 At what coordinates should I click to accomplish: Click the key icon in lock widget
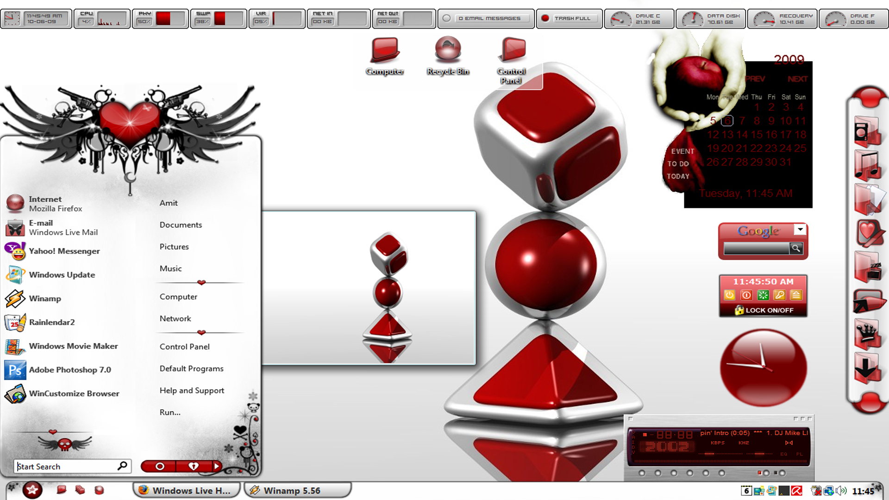[779, 295]
